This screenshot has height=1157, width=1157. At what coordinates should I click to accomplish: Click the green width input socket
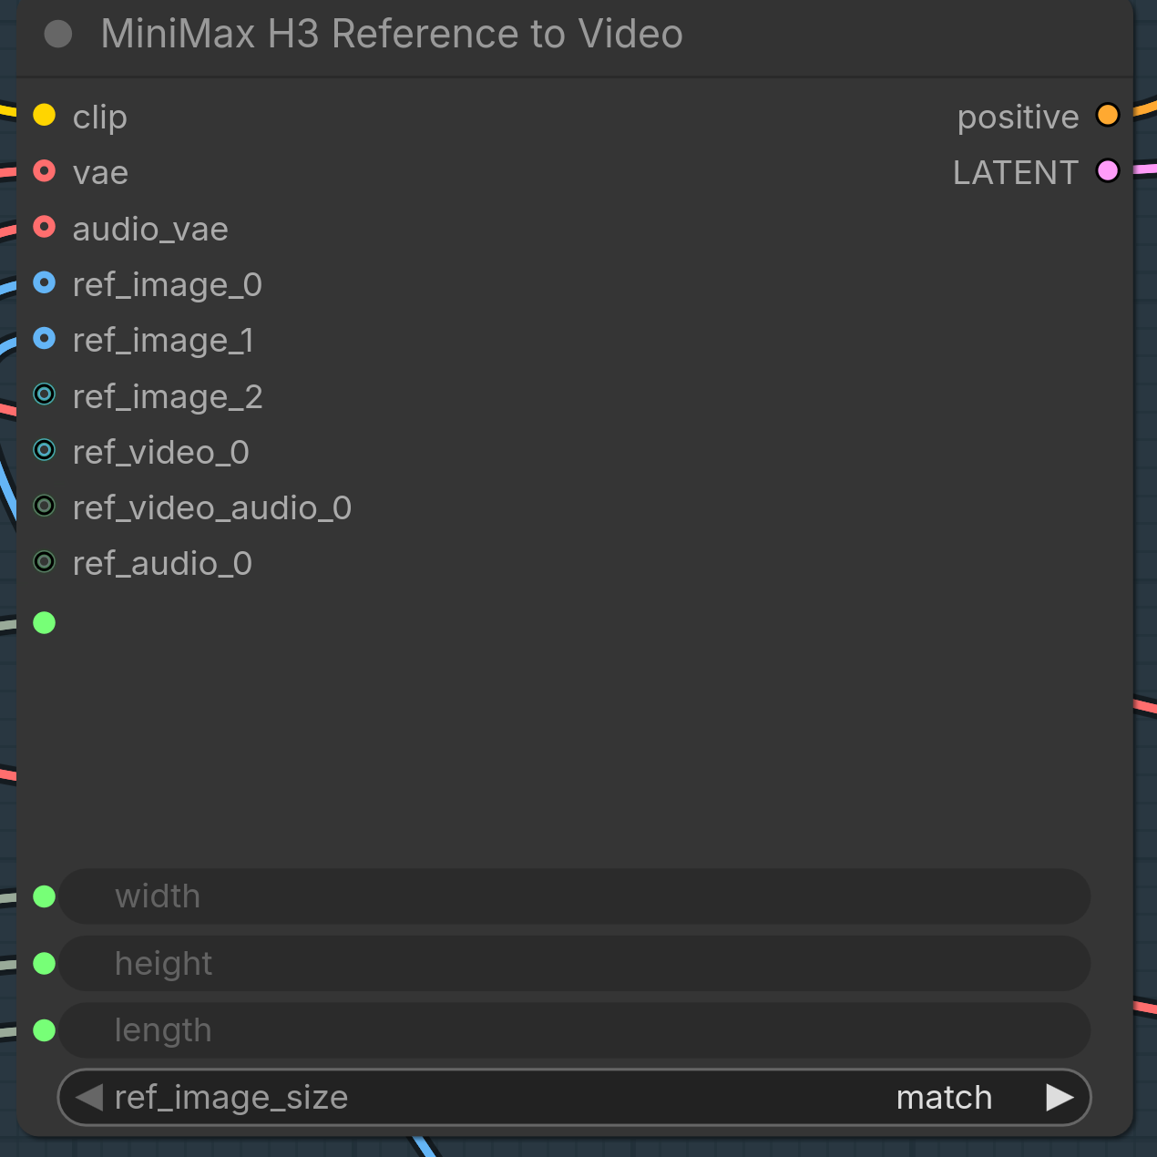(x=44, y=897)
